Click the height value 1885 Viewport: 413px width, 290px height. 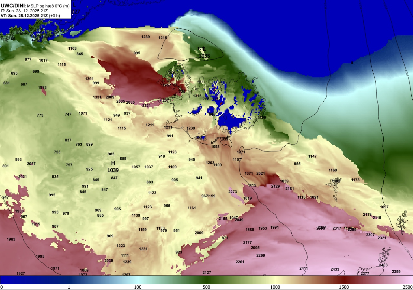point(250,230)
